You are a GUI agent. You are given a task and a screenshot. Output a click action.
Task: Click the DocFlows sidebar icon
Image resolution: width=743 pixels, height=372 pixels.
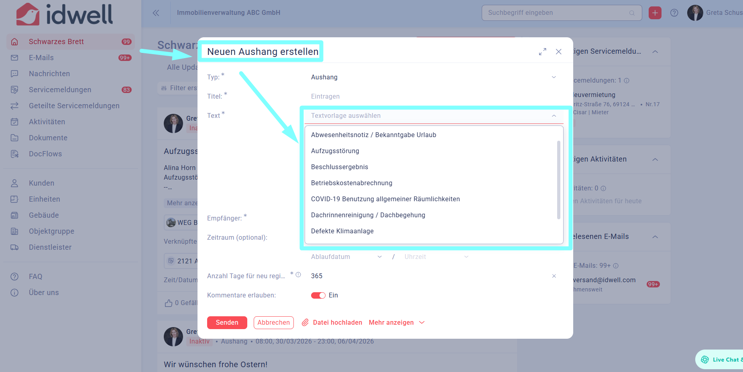[x=14, y=154]
